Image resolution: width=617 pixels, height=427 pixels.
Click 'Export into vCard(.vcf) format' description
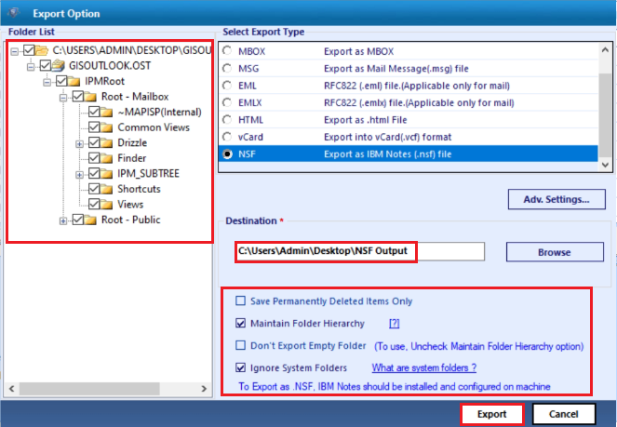pyautogui.click(x=387, y=137)
